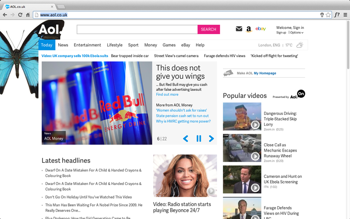Image resolution: width=350 pixels, height=219 pixels.
Task: Expand the Options dropdown
Action: point(297,33)
